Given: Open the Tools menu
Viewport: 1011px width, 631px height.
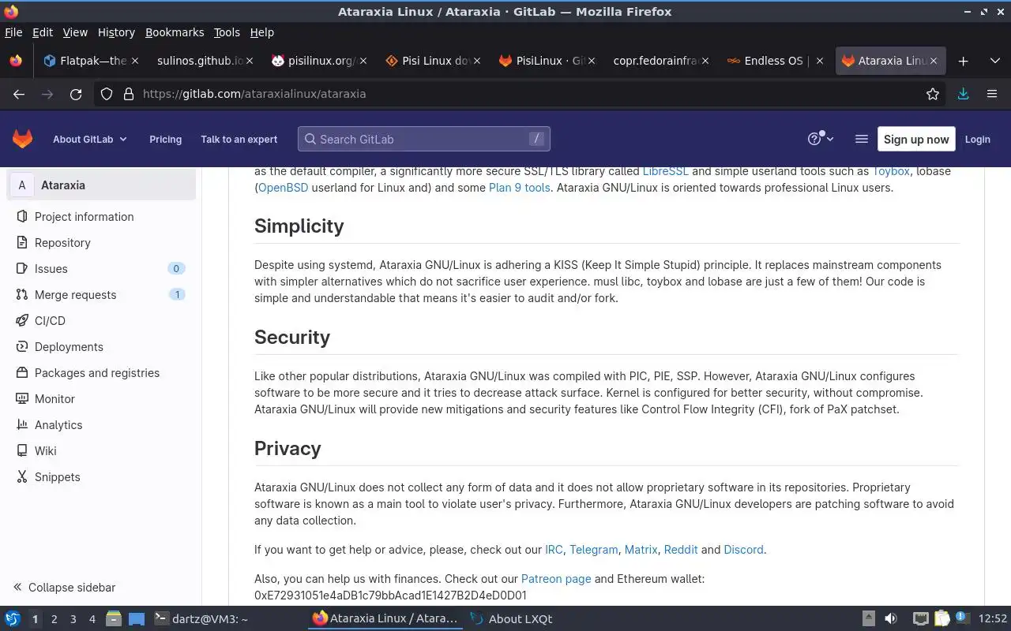Looking at the screenshot, I should tap(227, 32).
